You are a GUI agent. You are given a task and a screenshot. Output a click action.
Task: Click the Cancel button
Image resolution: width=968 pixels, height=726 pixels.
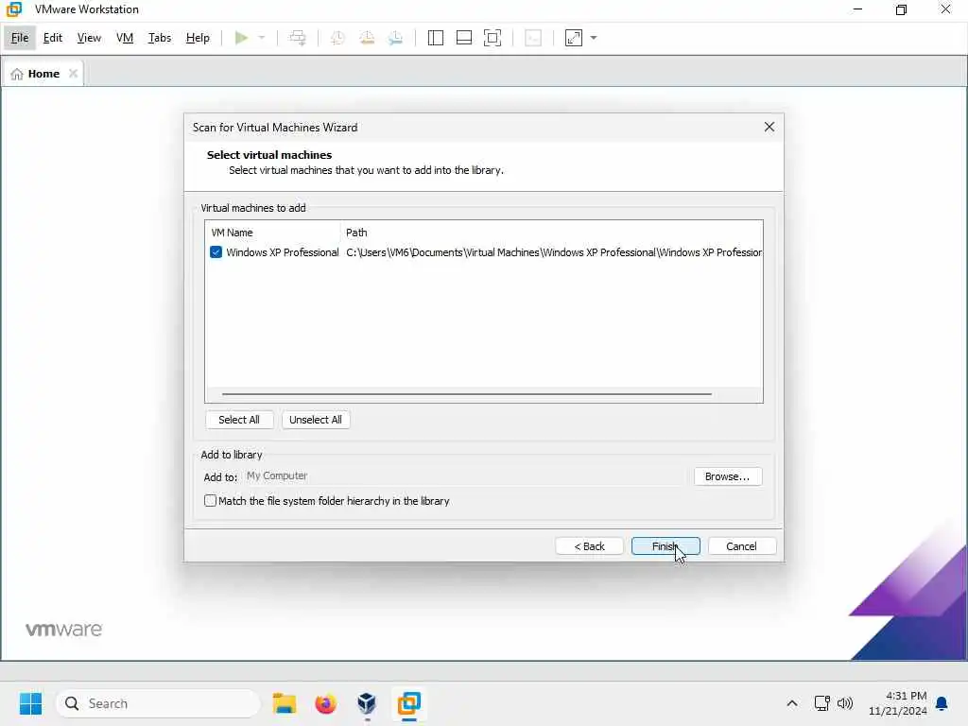click(x=741, y=546)
